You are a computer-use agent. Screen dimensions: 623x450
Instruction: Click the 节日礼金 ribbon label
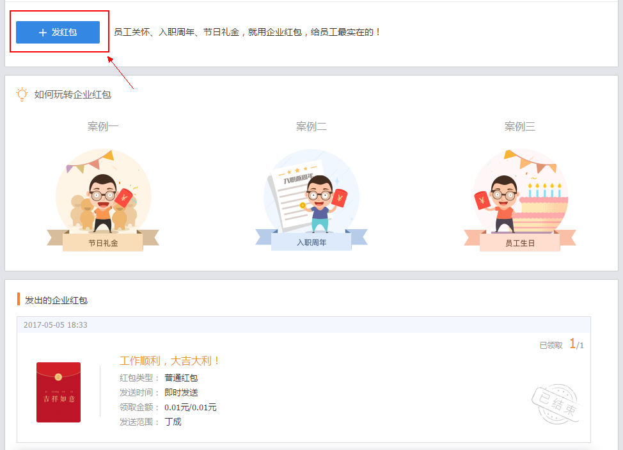(x=103, y=243)
